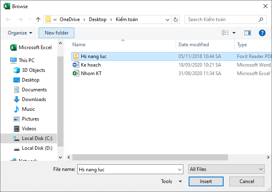272x192 pixels.
Task: Open the blue Help icon
Action: point(262,33)
